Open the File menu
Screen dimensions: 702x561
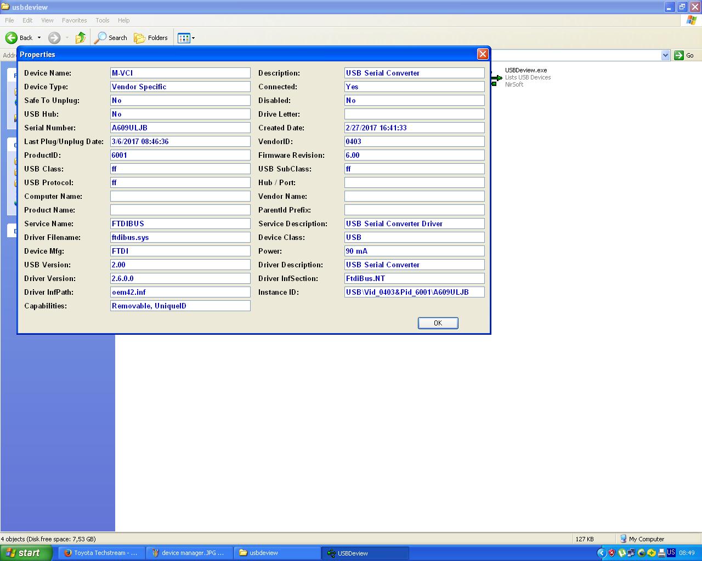click(9, 20)
